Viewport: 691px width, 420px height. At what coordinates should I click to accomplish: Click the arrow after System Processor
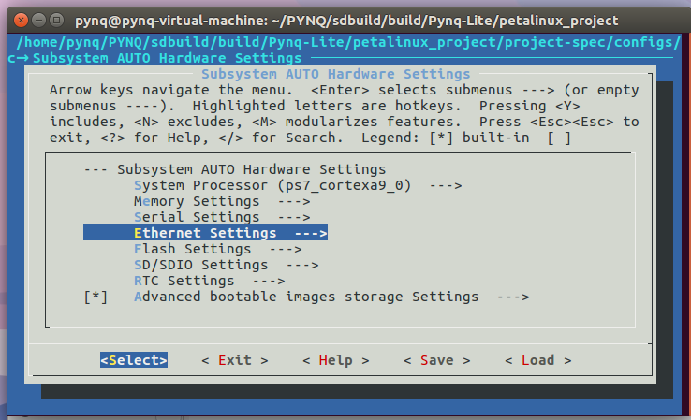446,186
